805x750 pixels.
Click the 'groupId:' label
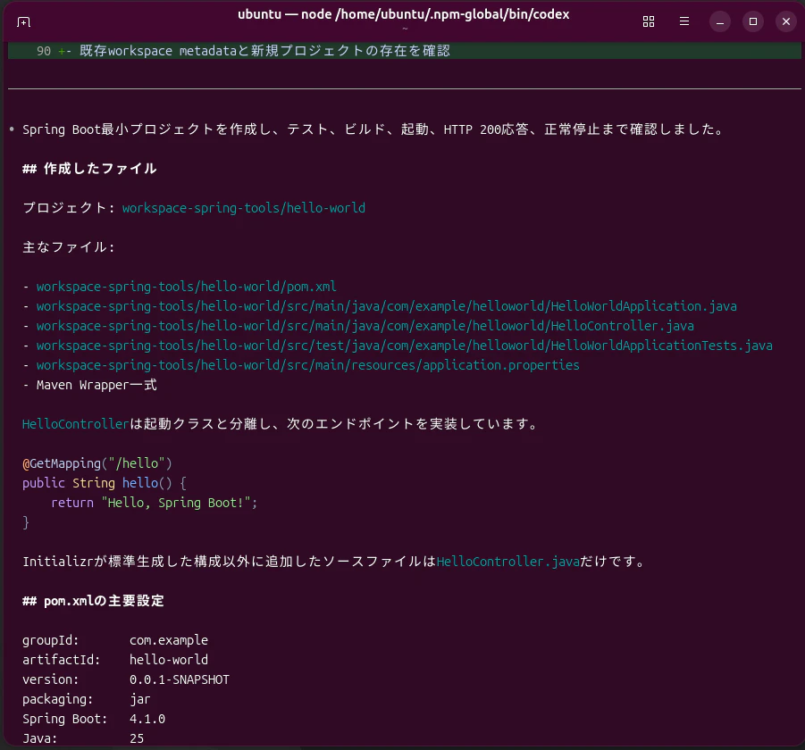(x=50, y=640)
